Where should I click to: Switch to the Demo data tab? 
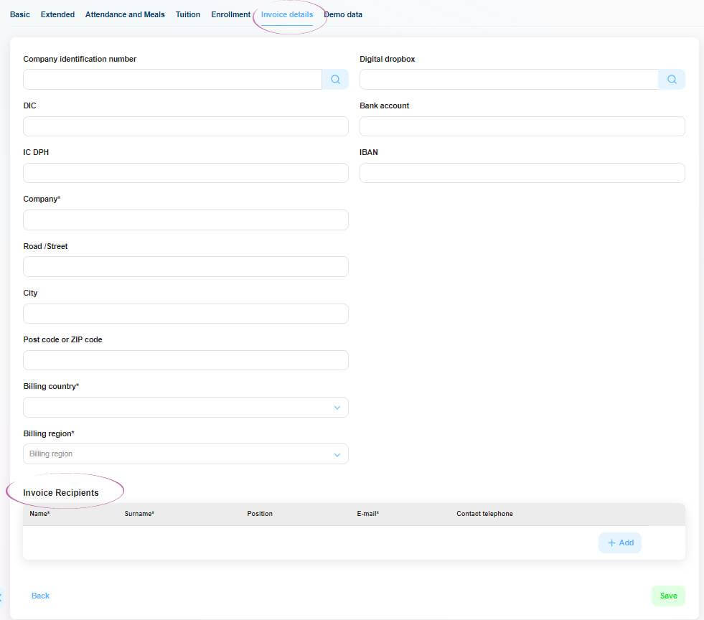[343, 14]
